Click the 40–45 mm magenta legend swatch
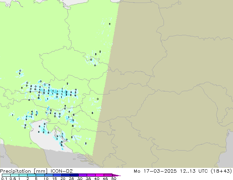The width and height of the screenshot is (233, 180). pos(100,175)
